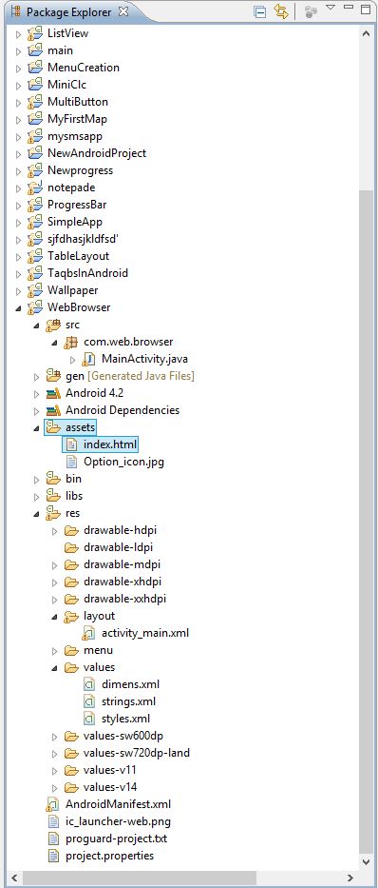Click the res folder icon
The height and width of the screenshot is (888, 378).
click(x=54, y=513)
